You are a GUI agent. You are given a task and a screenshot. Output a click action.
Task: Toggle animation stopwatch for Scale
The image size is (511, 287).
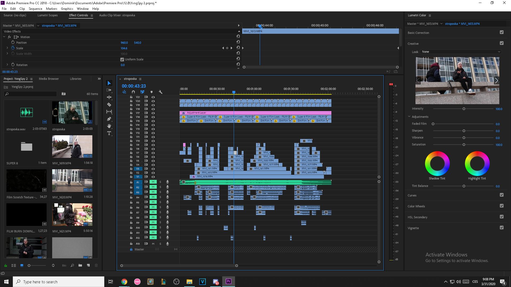click(x=13, y=48)
